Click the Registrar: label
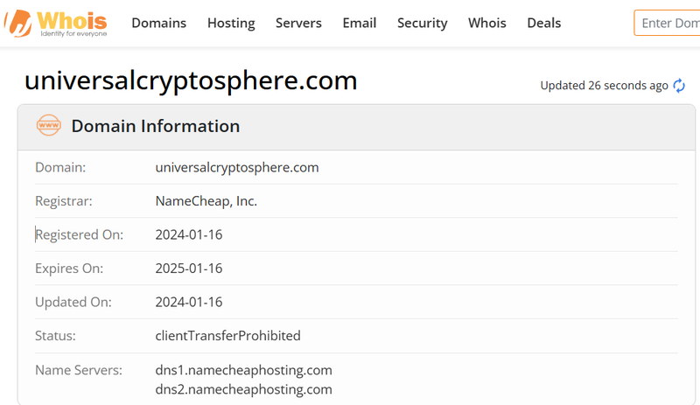 (64, 201)
